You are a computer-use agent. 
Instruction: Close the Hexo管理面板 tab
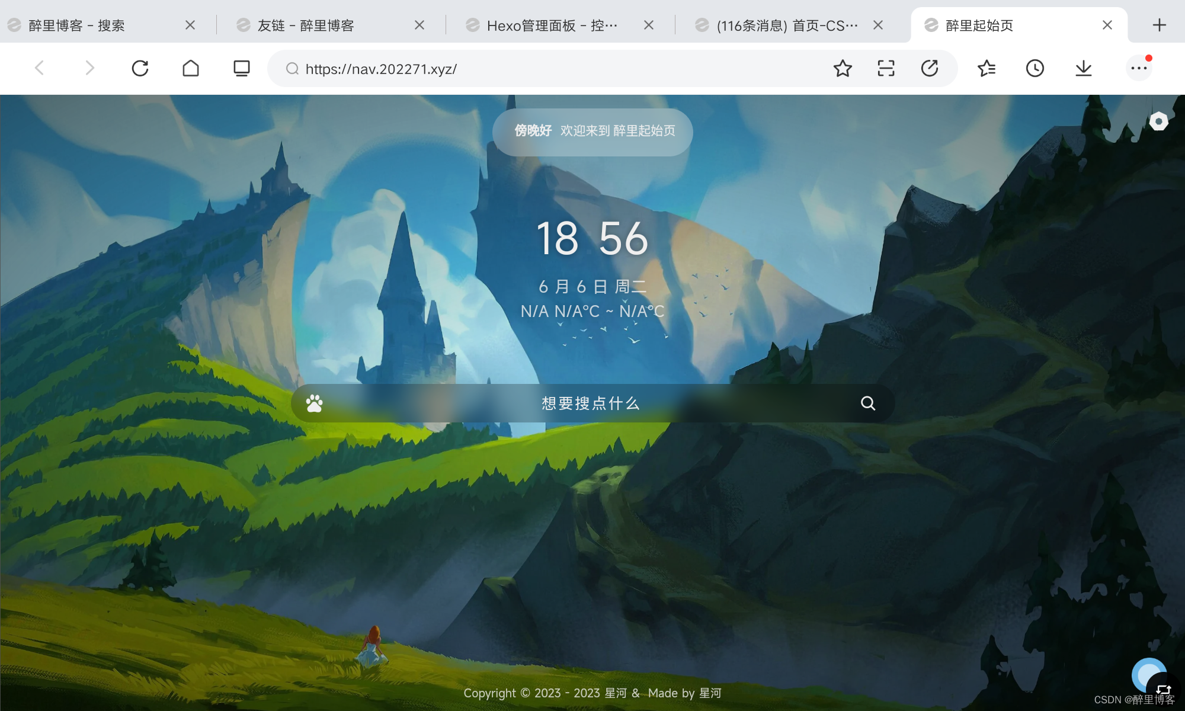649,25
